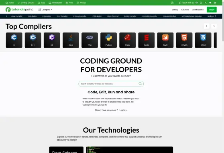Open Whiteboard in top bar
The width and height of the screenshot is (224, 153).
click(55, 2)
